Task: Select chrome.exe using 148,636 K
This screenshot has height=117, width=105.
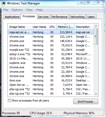Action: pos(51,41)
